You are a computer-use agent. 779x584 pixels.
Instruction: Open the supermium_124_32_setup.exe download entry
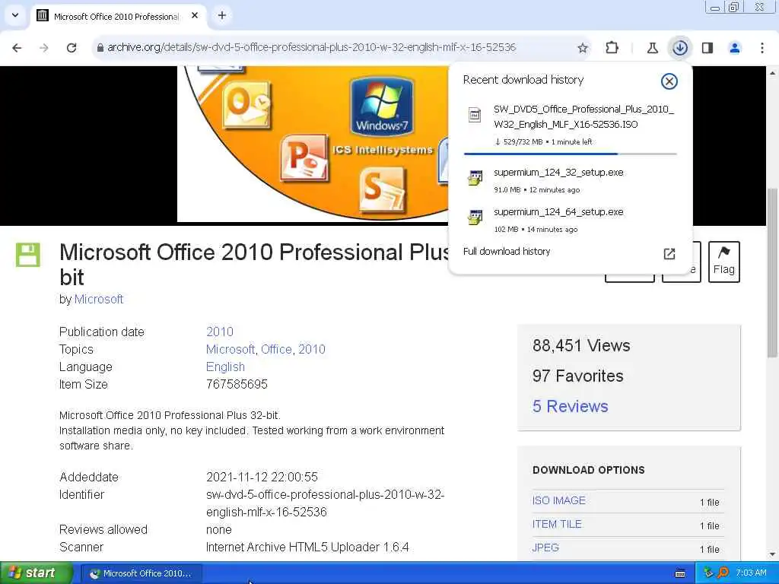(570, 180)
